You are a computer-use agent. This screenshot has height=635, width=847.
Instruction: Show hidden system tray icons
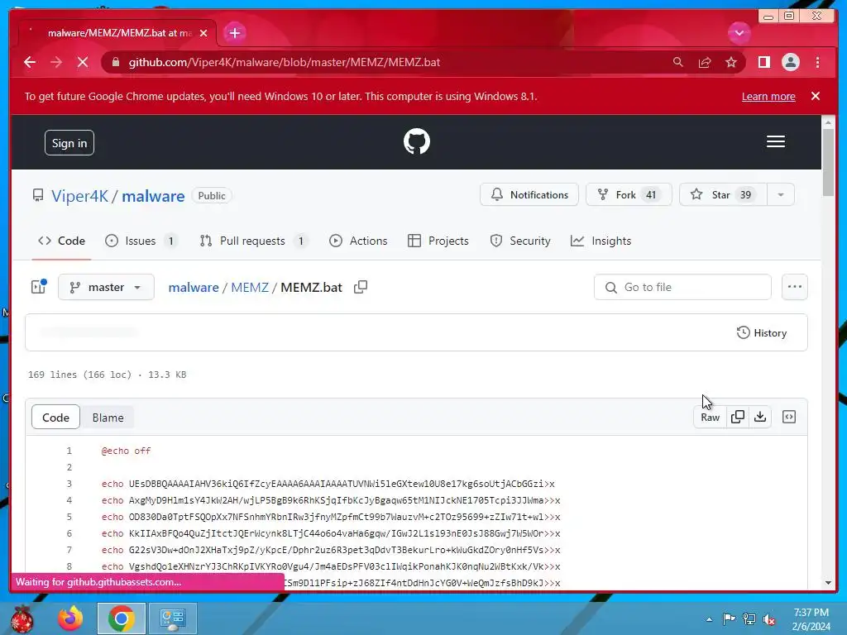pyautogui.click(x=709, y=619)
